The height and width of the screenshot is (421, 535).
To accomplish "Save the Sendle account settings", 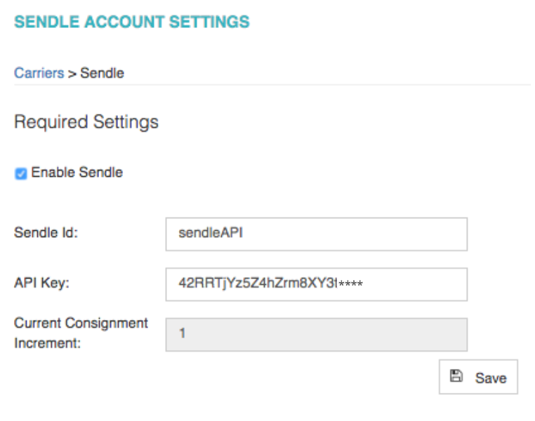I will point(478,377).
